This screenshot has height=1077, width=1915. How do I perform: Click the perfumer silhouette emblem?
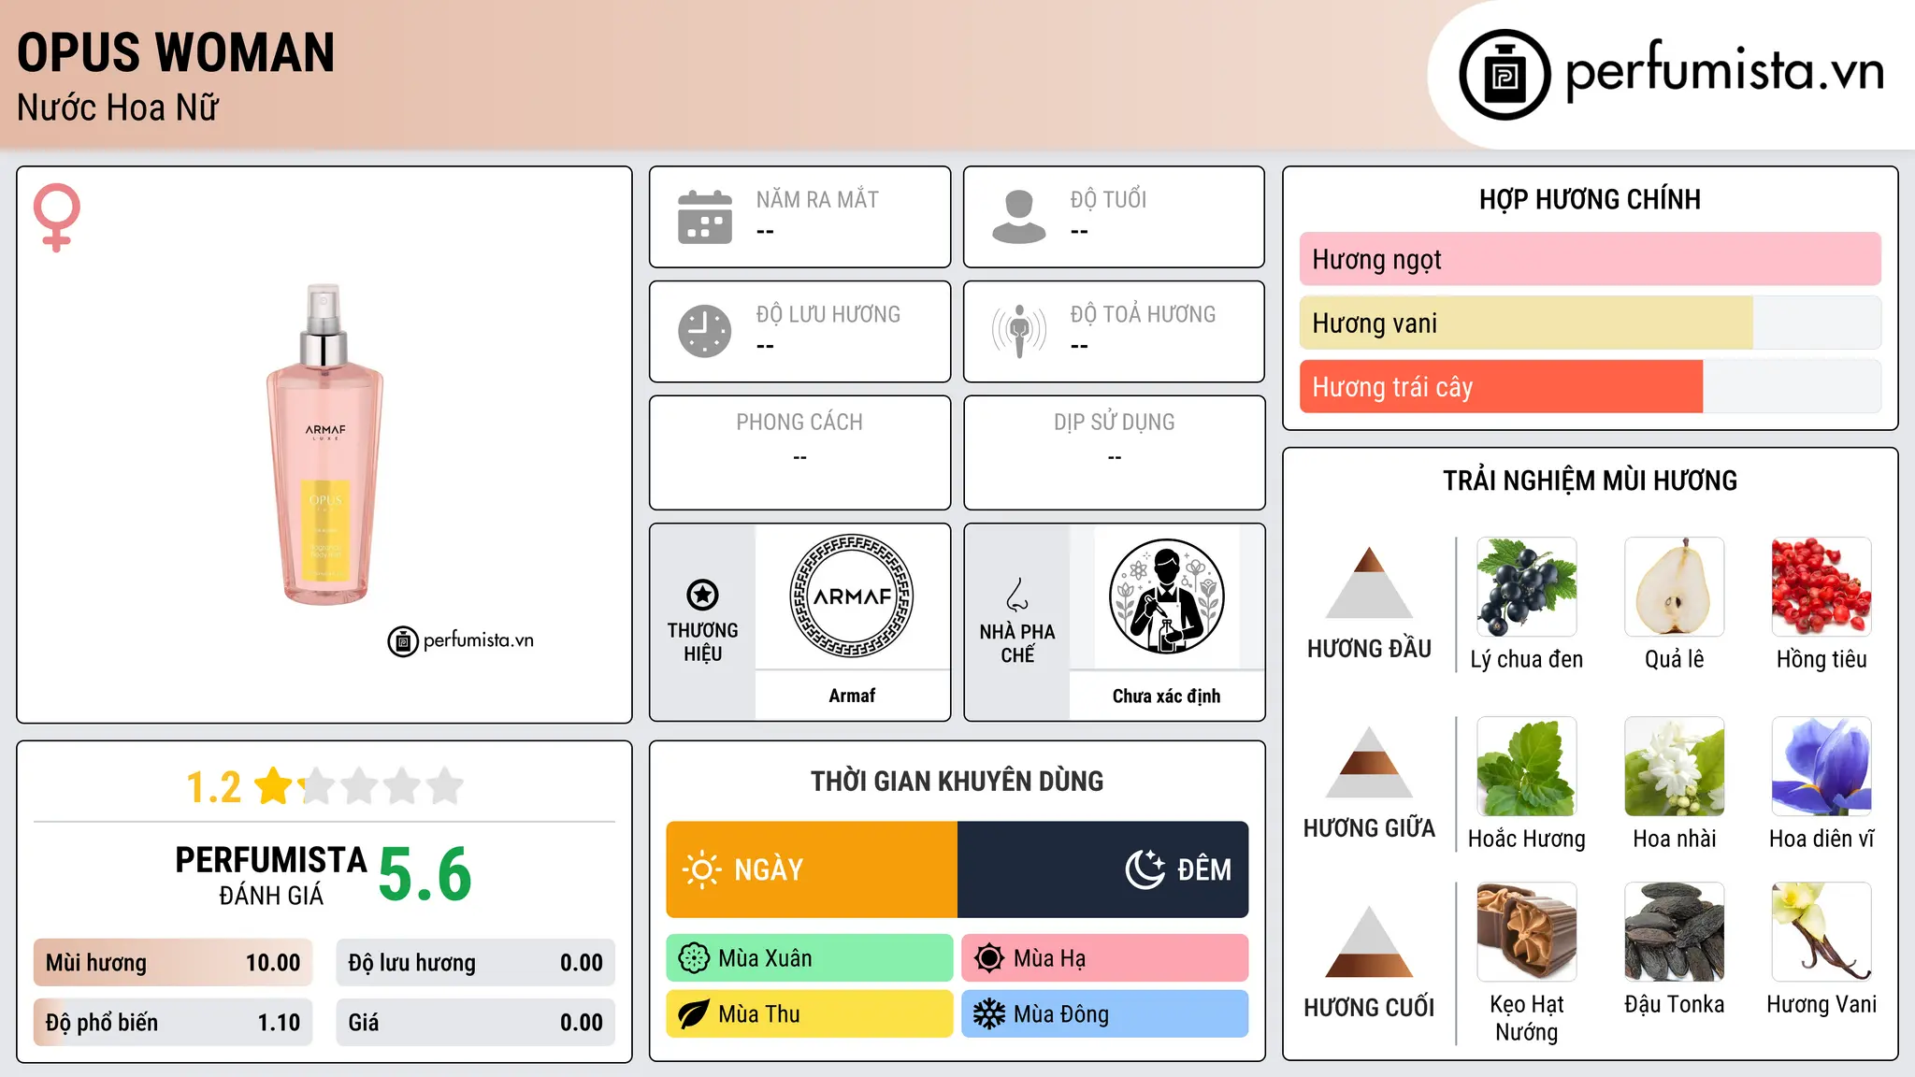[x=1166, y=596]
